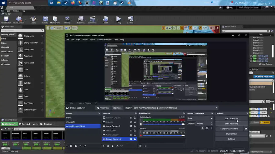Unmute the Mic/Aux channel

click(x=141, y=135)
